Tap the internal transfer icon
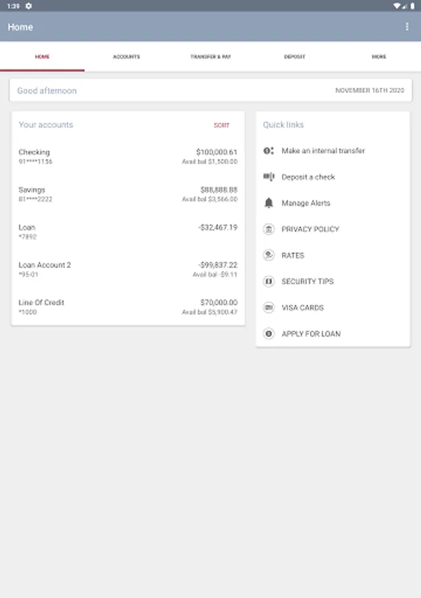421x598 pixels. [x=269, y=151]
